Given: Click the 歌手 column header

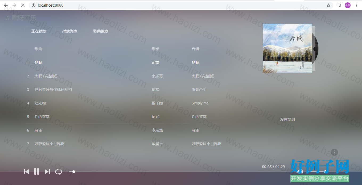Looking at the screenshot, I should (x=155, y=49).
